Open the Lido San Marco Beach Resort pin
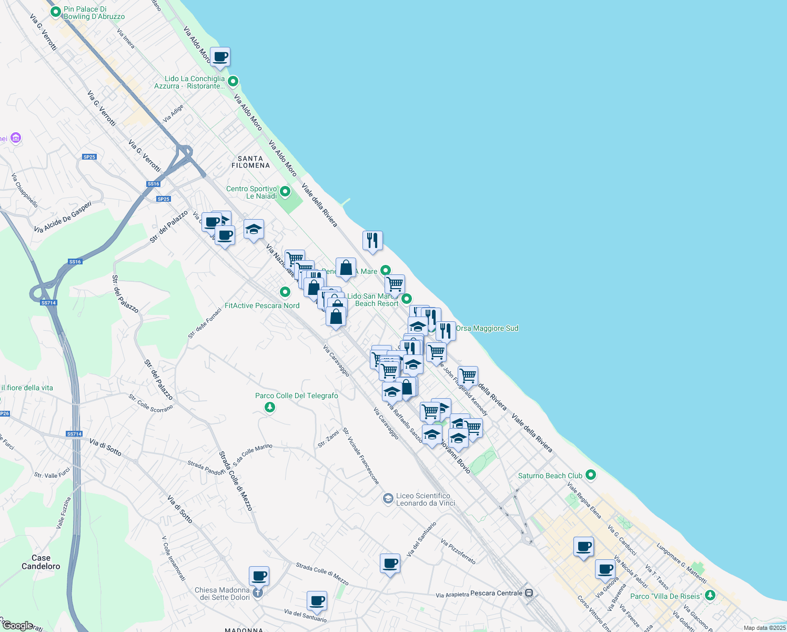Screen dimensions: 787x632 (x=407, y=299)
